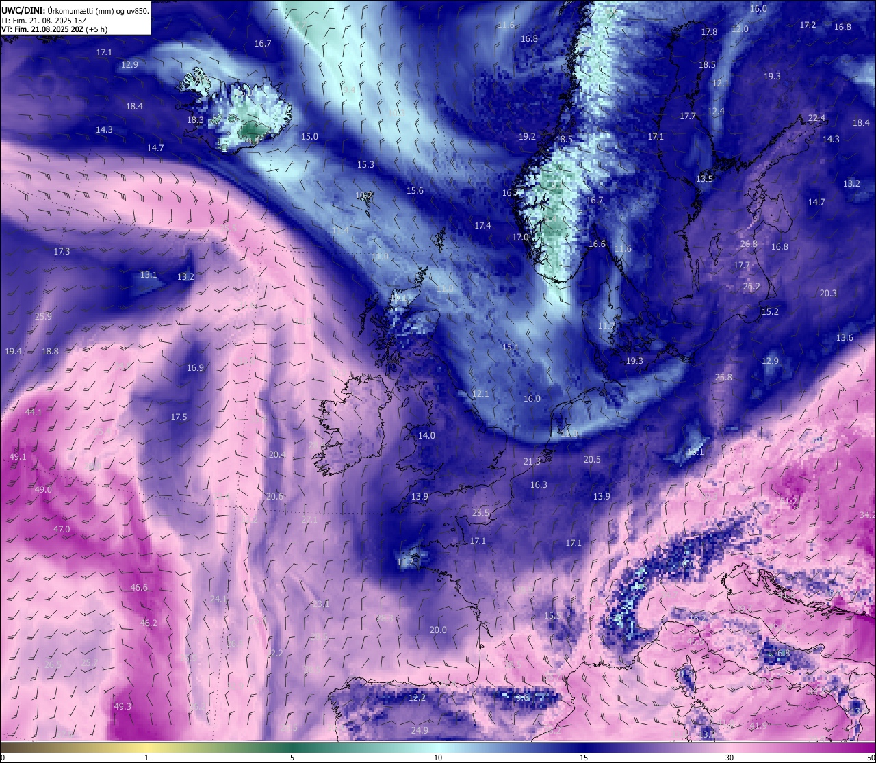
Task: Click the map value 20.6
Action: pyautogui.click(x=274, y=496)
